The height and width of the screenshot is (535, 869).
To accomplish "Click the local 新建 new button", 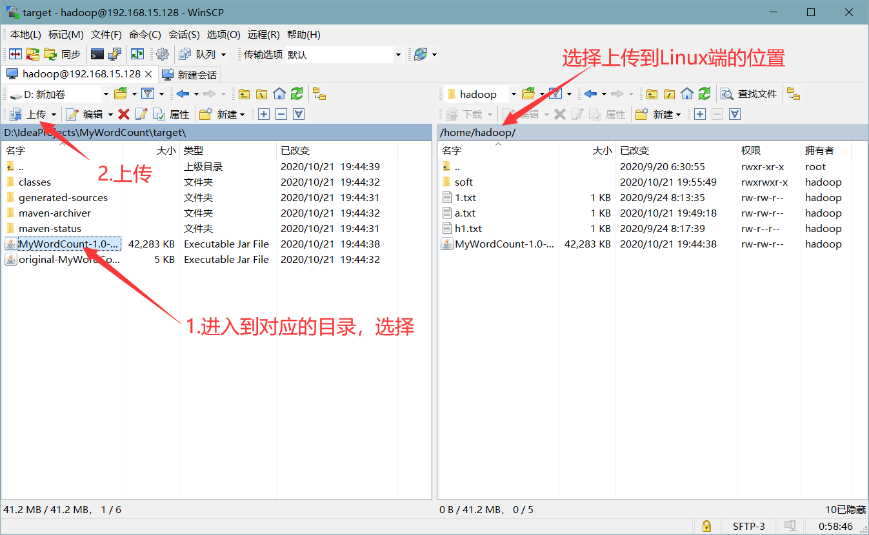I will pos(222,114).
